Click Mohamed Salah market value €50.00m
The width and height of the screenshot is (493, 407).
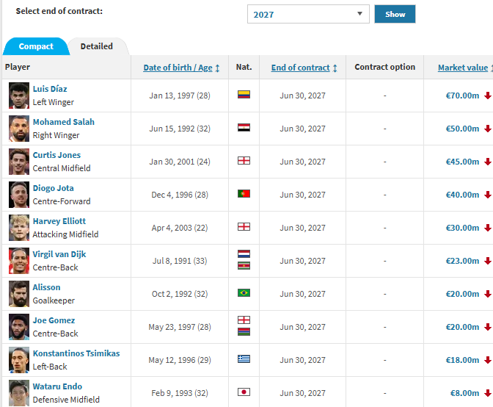pos(462,129)
